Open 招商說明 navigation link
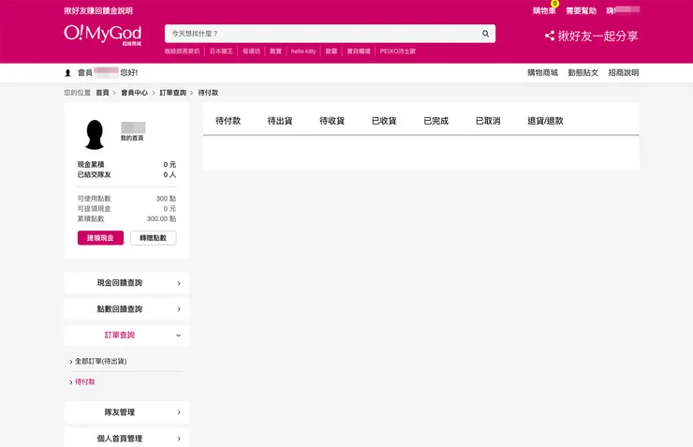 (624, 72)
